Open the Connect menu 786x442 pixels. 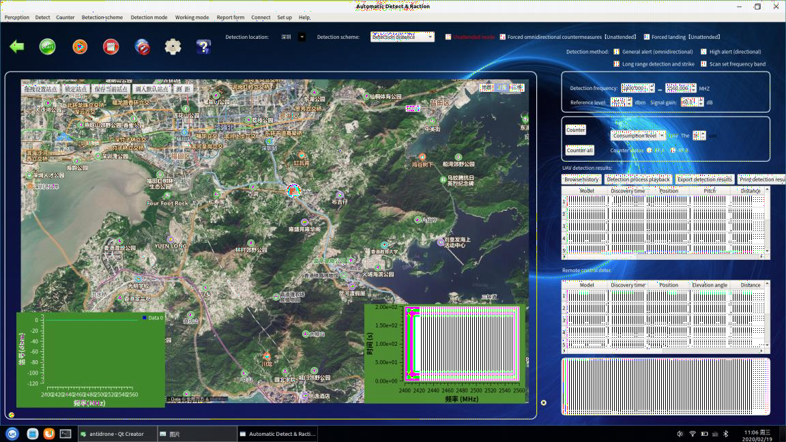261,18
